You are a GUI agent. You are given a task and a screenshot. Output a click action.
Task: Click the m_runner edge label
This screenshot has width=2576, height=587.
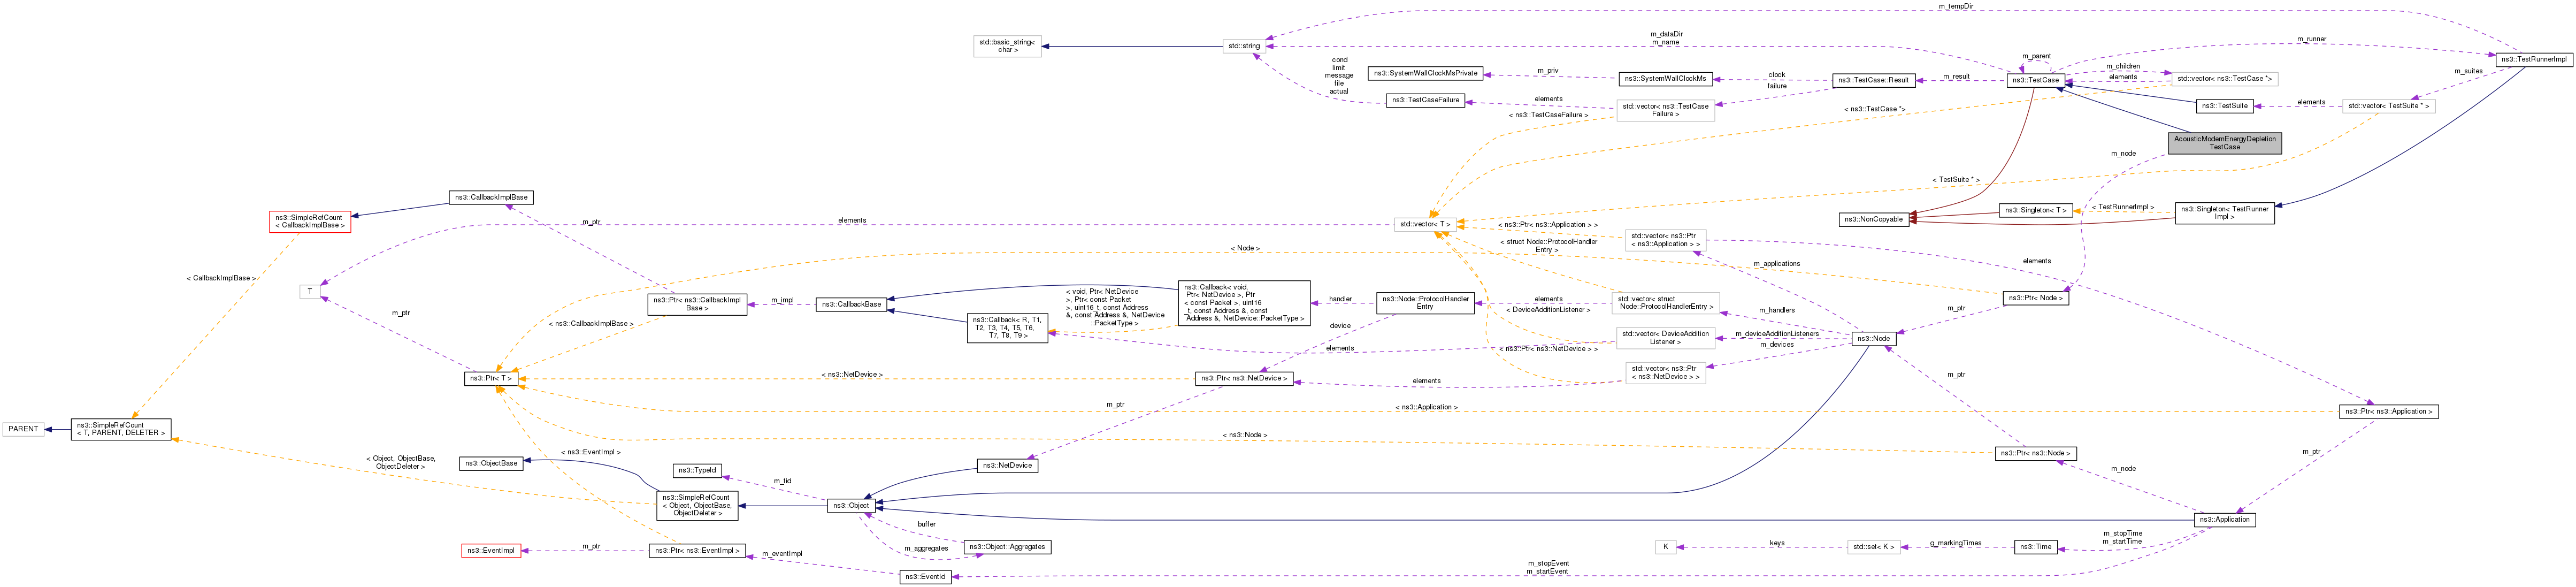2312,39
